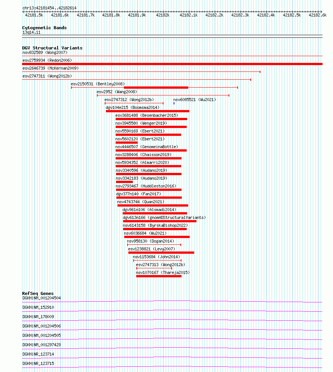This screenshot has height=372, width=333.
Task: Click the thick red esv2759934 bar
Action: pos(172,64)
